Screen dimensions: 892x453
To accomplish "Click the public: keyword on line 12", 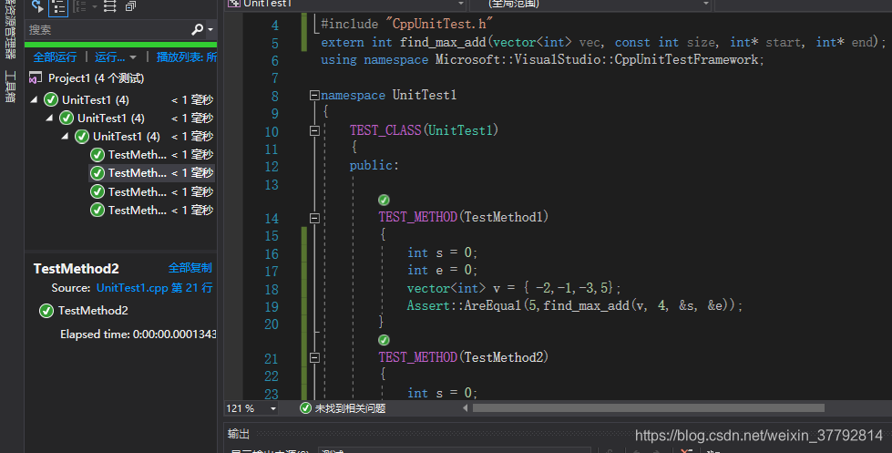I will 374,166.
